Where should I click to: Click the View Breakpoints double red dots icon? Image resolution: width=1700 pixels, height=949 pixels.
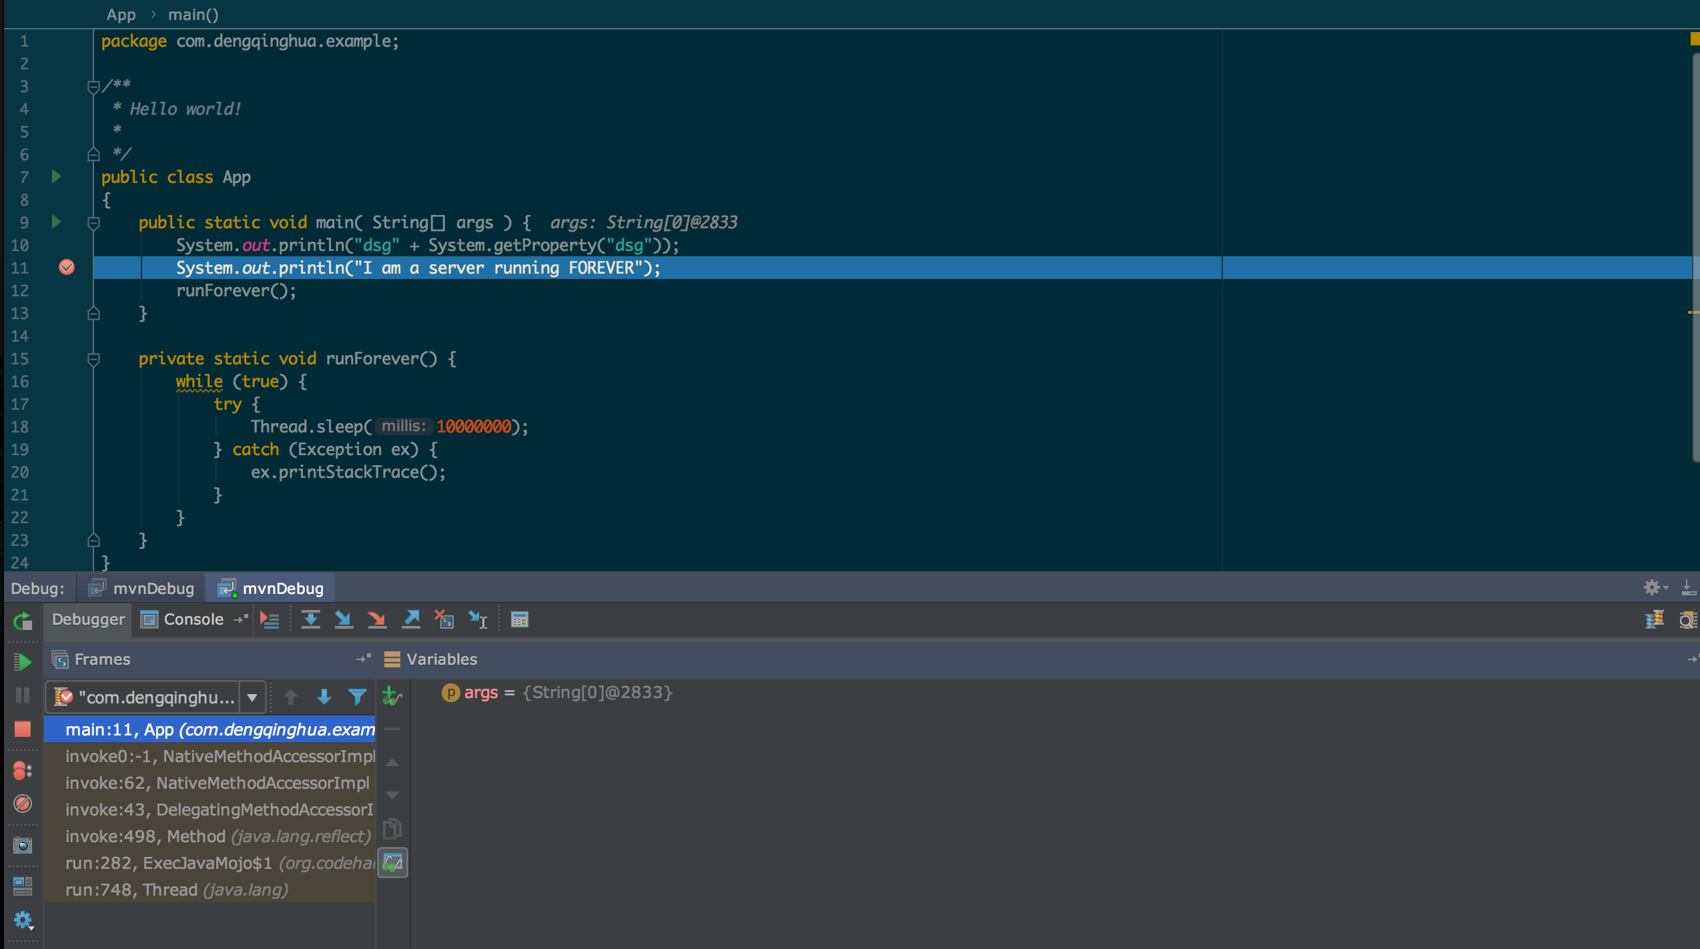(x=23, y=771)
